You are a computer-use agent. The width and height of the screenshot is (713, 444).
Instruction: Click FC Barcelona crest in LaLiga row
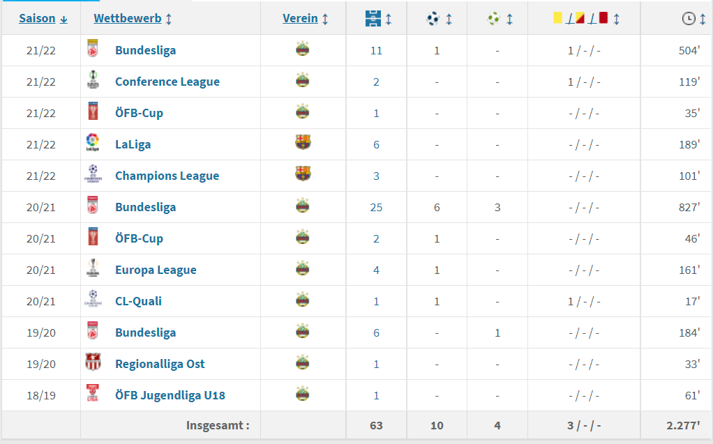pos(303,143)
